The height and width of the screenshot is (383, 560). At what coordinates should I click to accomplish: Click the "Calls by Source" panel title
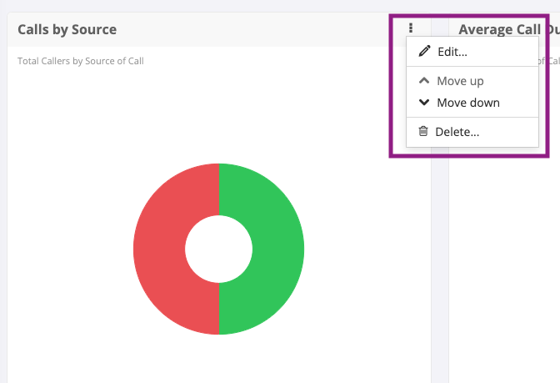(67, 29)
